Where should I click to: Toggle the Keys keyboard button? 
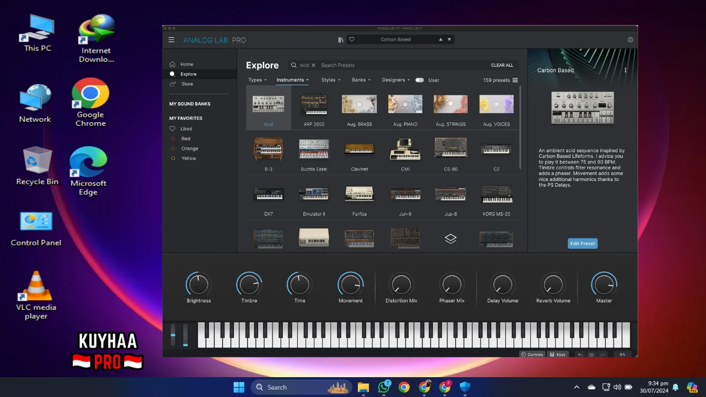558,355
